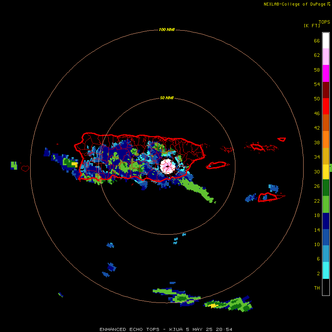Click the yellow echo cell in the southern storm cluster
332x332 pixels.
214,305
